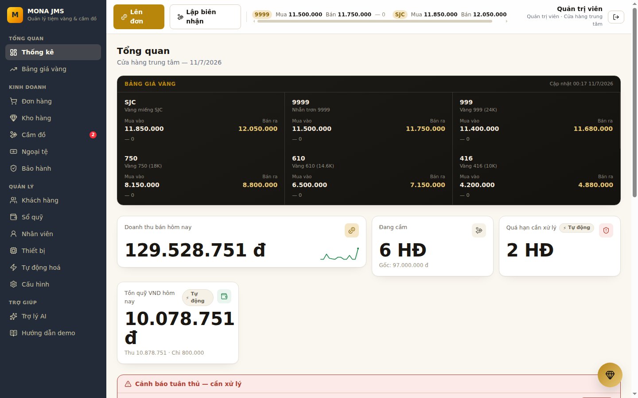
Task: Click the floating diamond button
Action: coord(610,375)
